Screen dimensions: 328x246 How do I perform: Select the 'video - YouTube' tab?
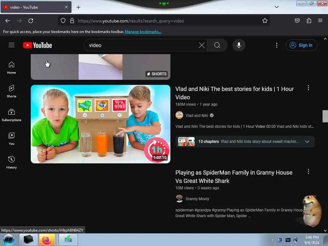(x=36, y=7)
